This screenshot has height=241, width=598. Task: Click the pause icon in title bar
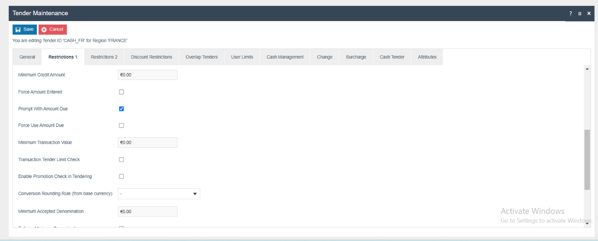[x=580, y=13]
